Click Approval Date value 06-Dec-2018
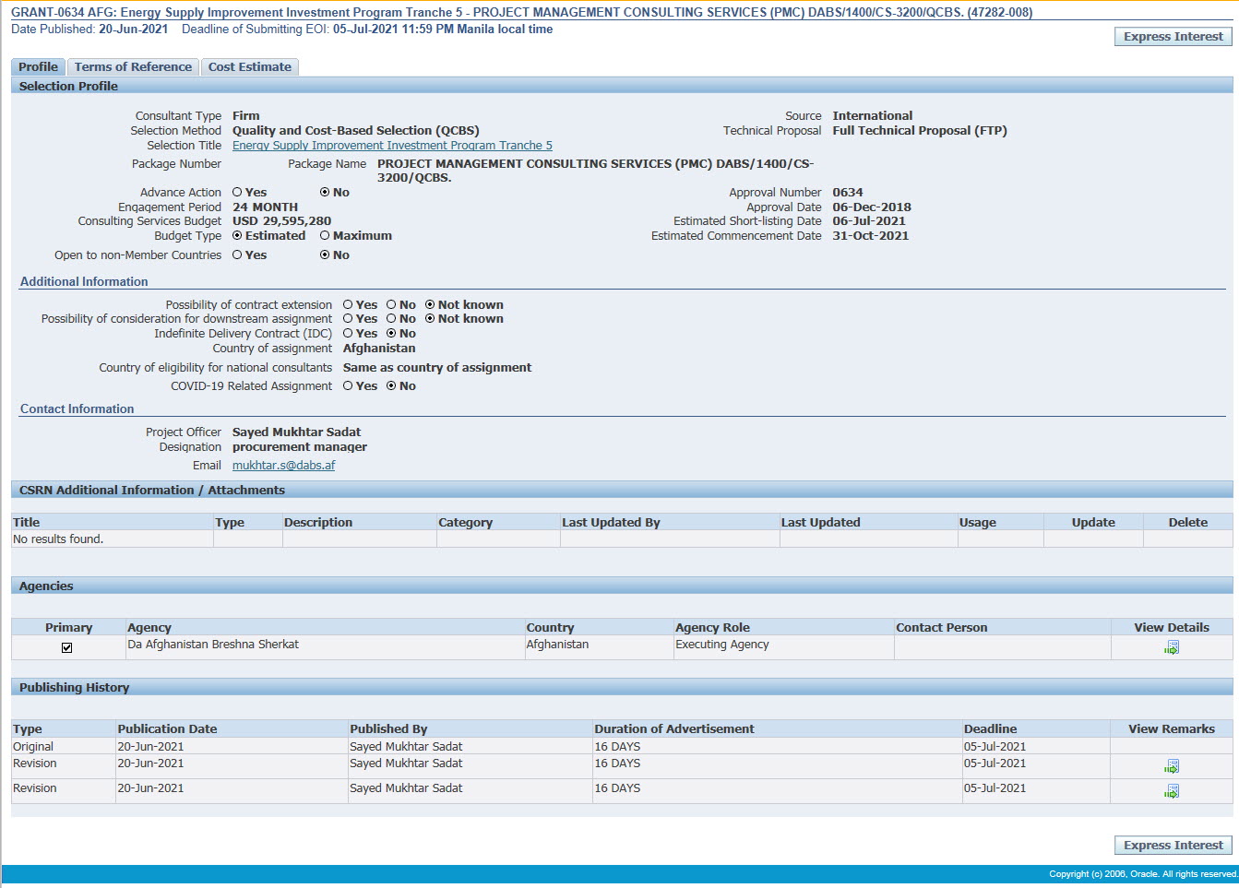 (871, 207)
